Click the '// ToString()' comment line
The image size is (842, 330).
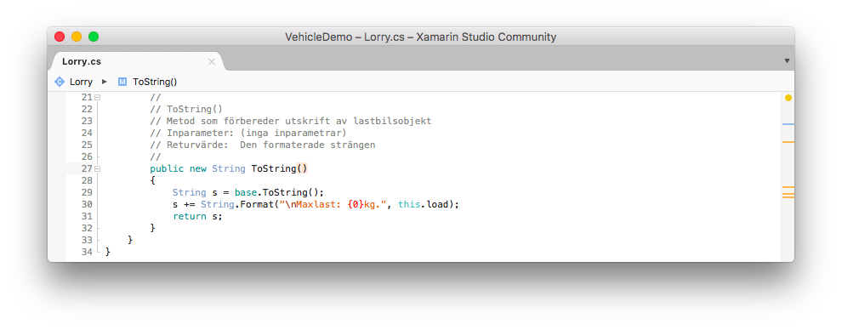[x=185, y=110]
